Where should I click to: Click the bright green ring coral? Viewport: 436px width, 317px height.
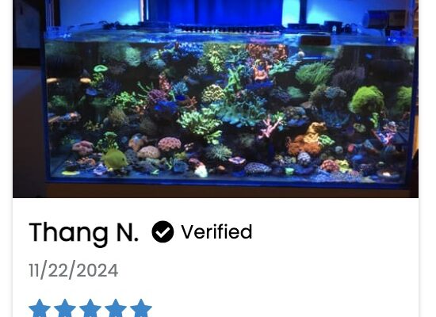coord(101,68)
